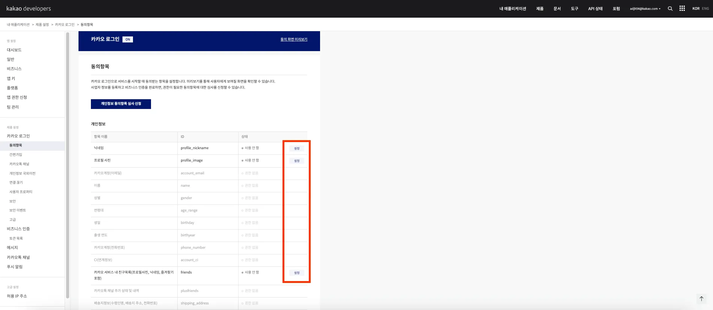This screenshot has height=310, width=713.
Task: Click the scroll-to-top arrow button
Action: 701,299
